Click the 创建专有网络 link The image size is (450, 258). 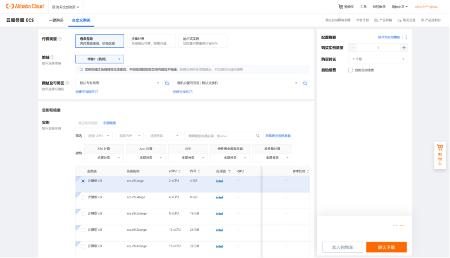86,92
